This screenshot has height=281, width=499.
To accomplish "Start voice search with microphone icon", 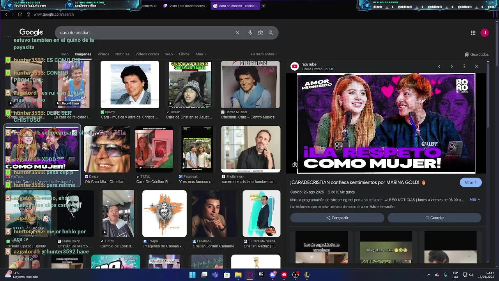I will 250,33.
